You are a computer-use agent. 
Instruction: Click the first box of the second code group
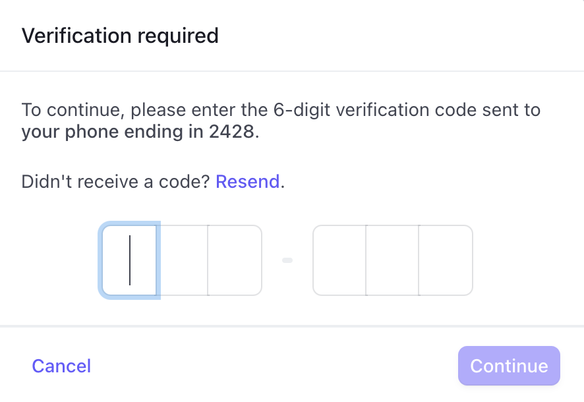339,260
